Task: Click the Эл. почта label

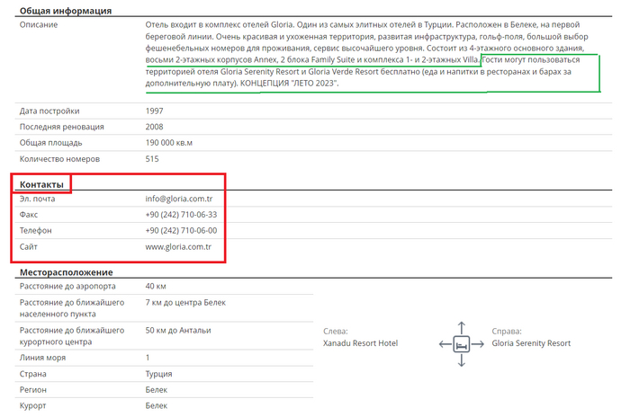Action: pyautogui.click(x=38, y=199)
